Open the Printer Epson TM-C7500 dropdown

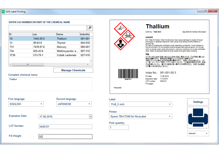140,116
